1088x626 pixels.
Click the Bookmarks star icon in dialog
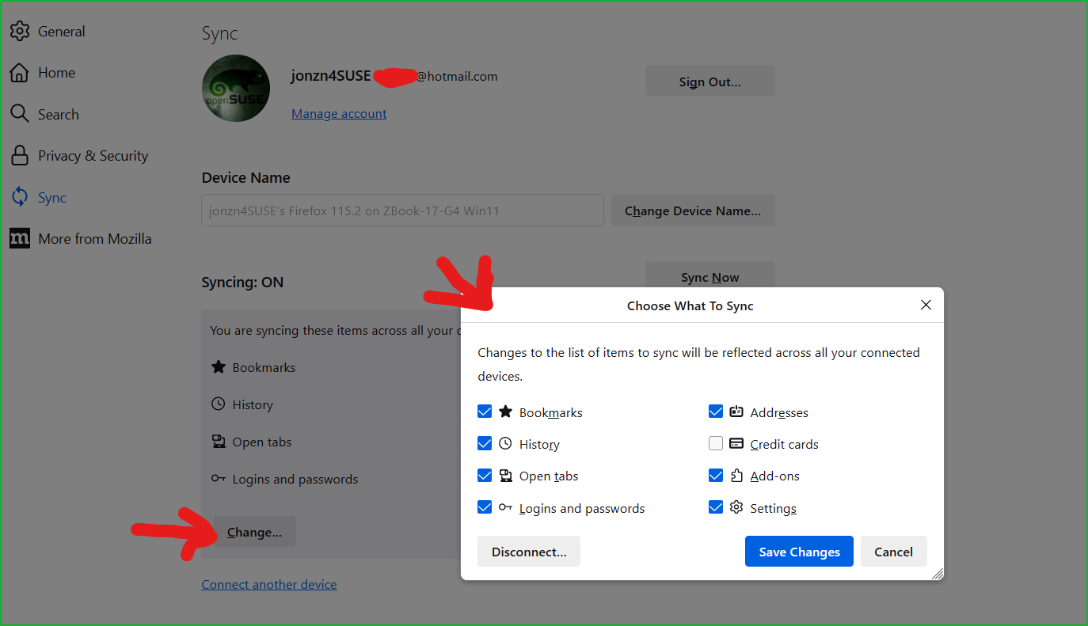click(x=505, y=412)
